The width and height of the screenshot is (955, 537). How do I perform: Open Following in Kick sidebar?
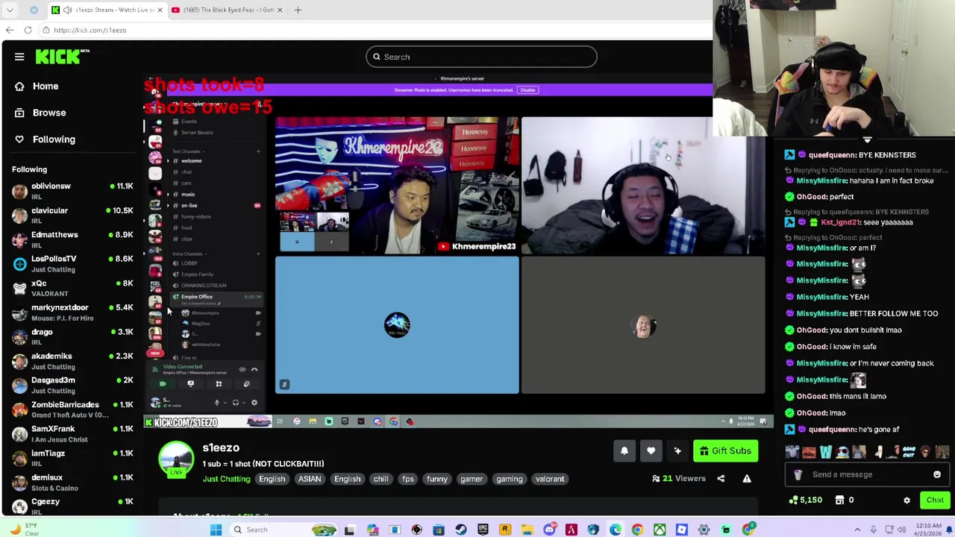(45, 139)
